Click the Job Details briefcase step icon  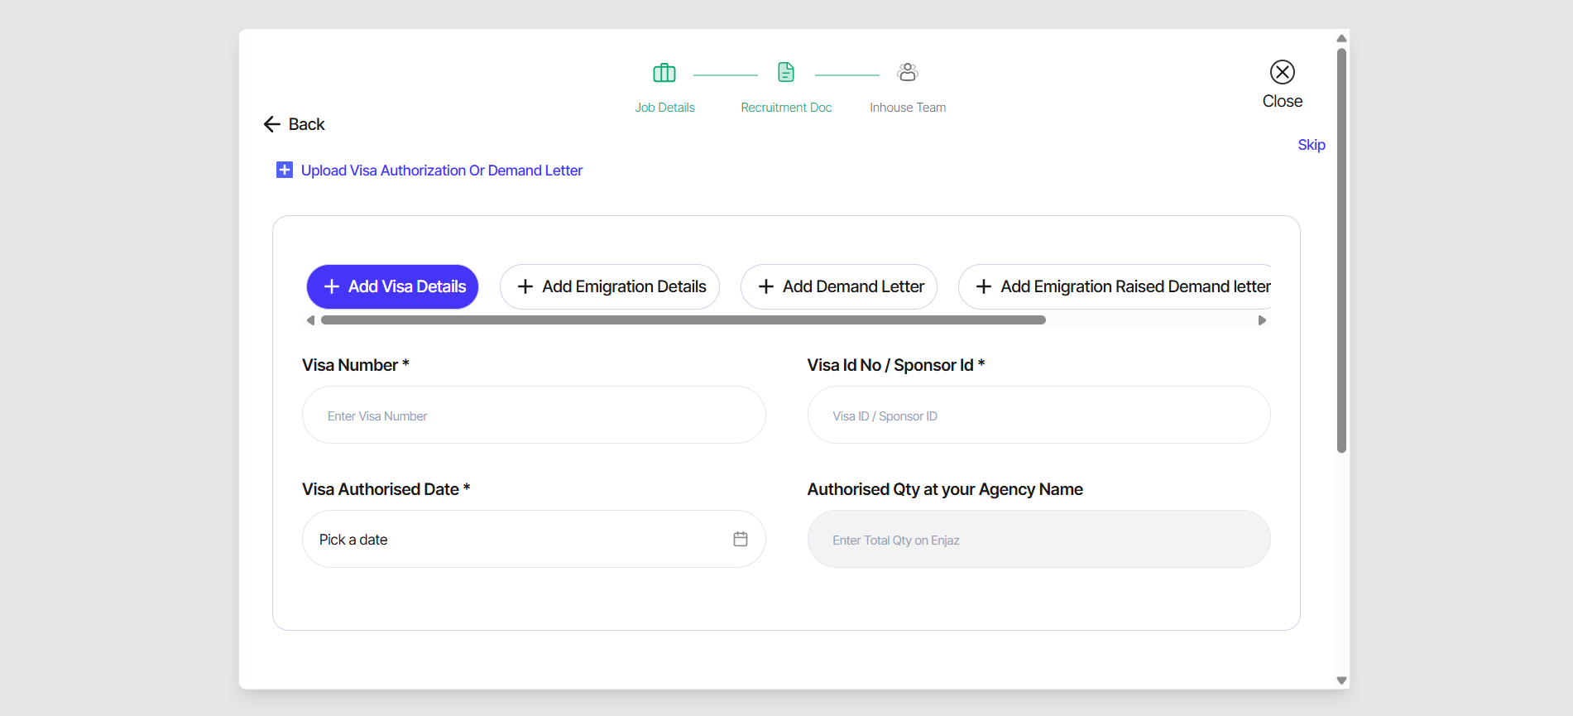664,73
